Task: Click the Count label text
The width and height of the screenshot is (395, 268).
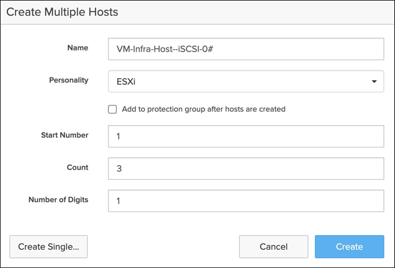Action: [x=77, y=167]
